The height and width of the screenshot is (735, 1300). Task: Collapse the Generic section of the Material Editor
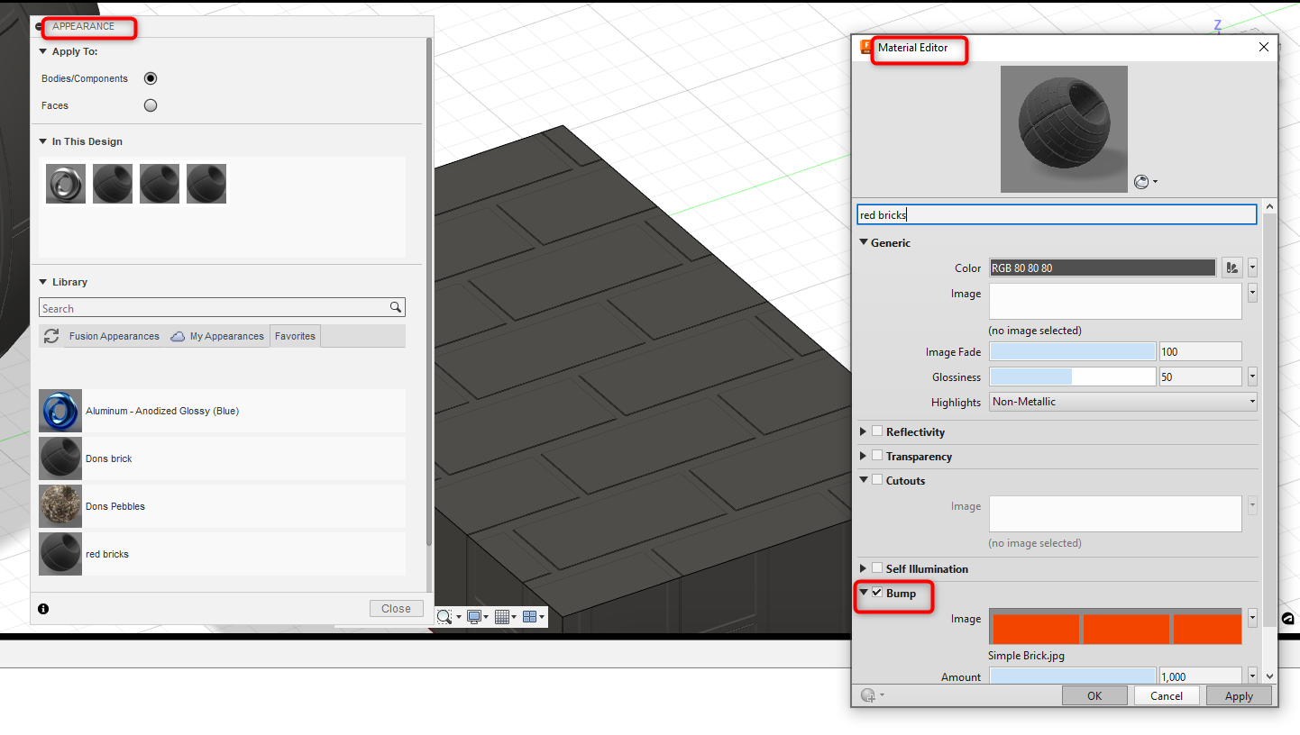[x=864, y=242]
